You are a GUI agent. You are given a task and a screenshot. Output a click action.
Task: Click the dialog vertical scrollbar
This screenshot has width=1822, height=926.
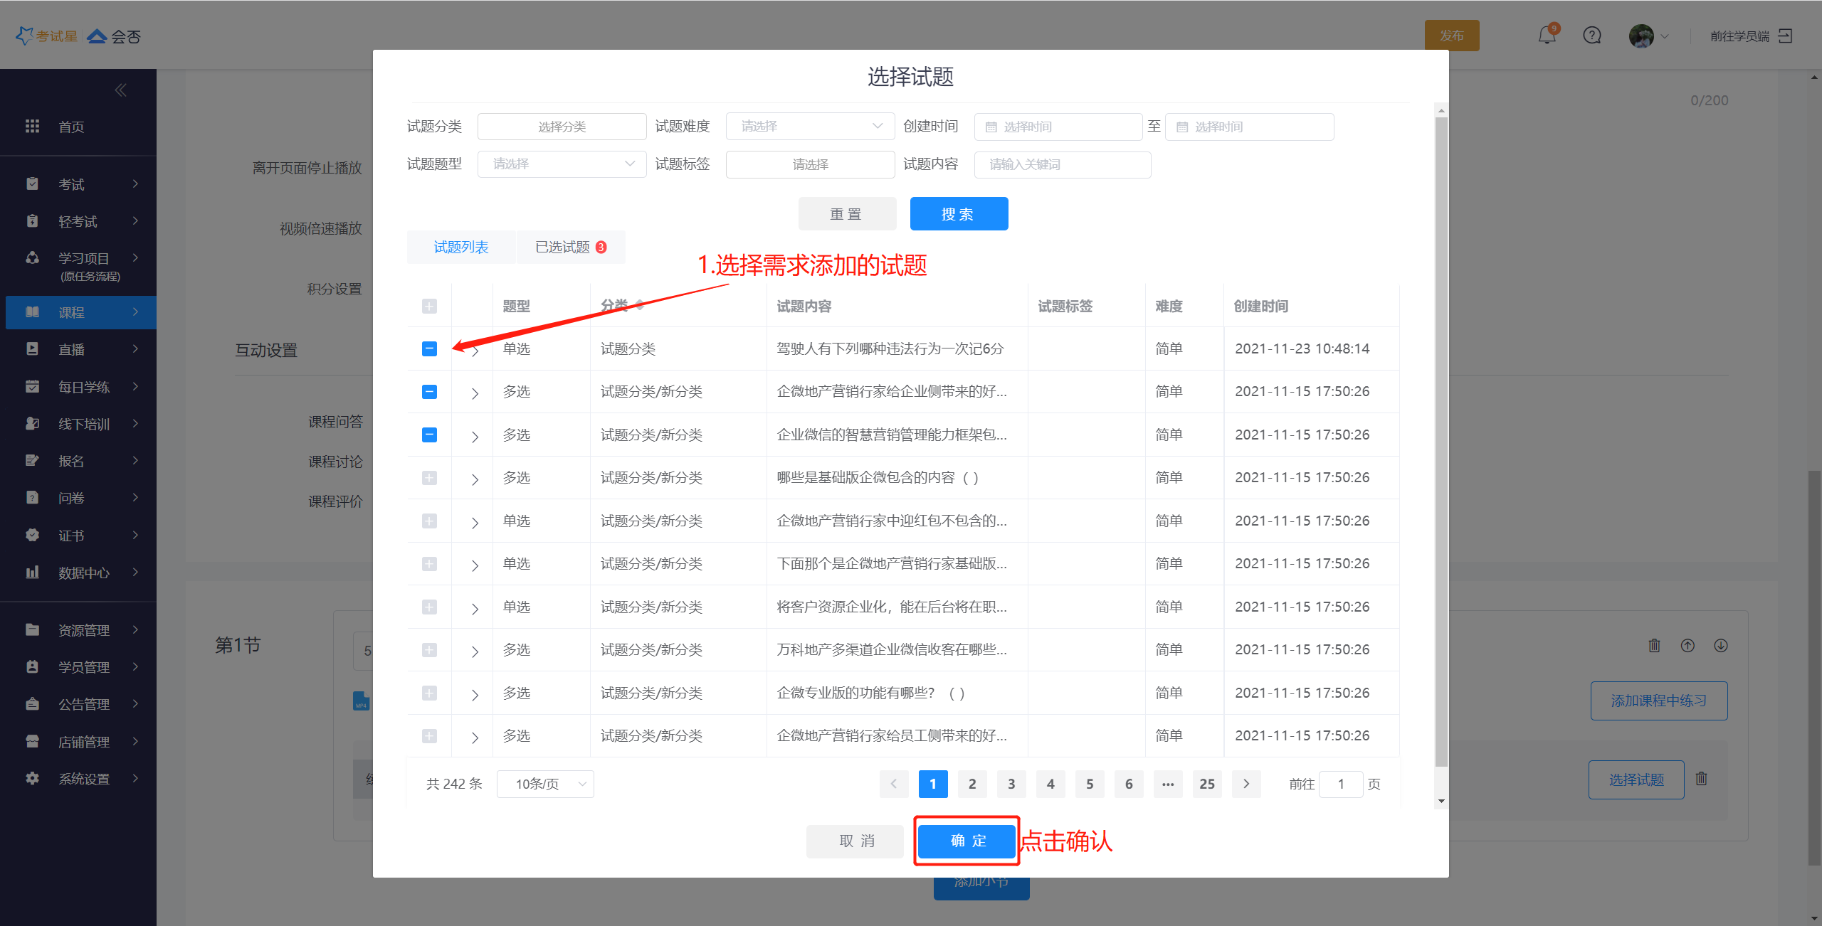pos(1441,441)
